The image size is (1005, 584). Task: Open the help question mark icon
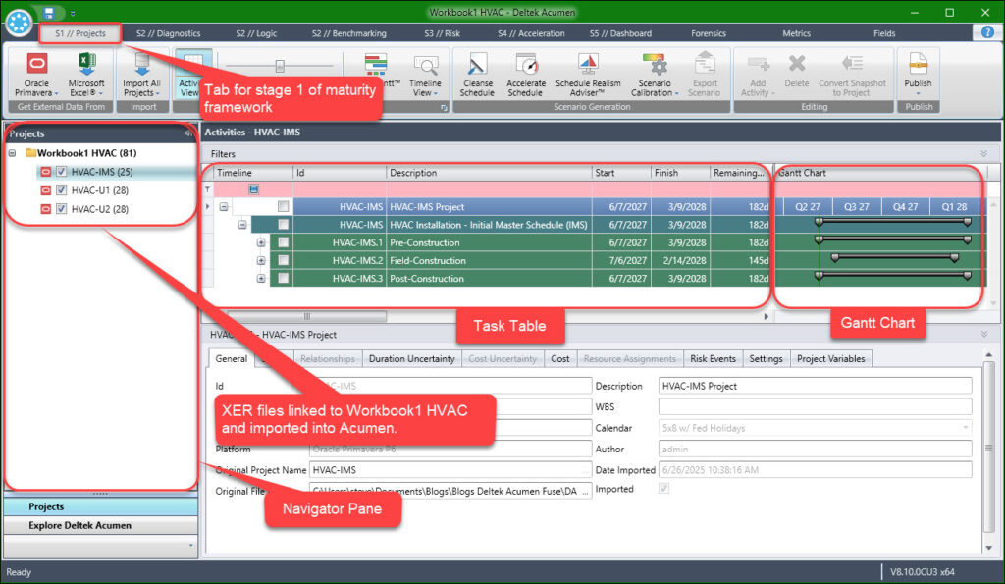(x=987, y=32)
